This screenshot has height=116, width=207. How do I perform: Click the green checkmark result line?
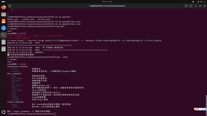(x=21, y=55)
